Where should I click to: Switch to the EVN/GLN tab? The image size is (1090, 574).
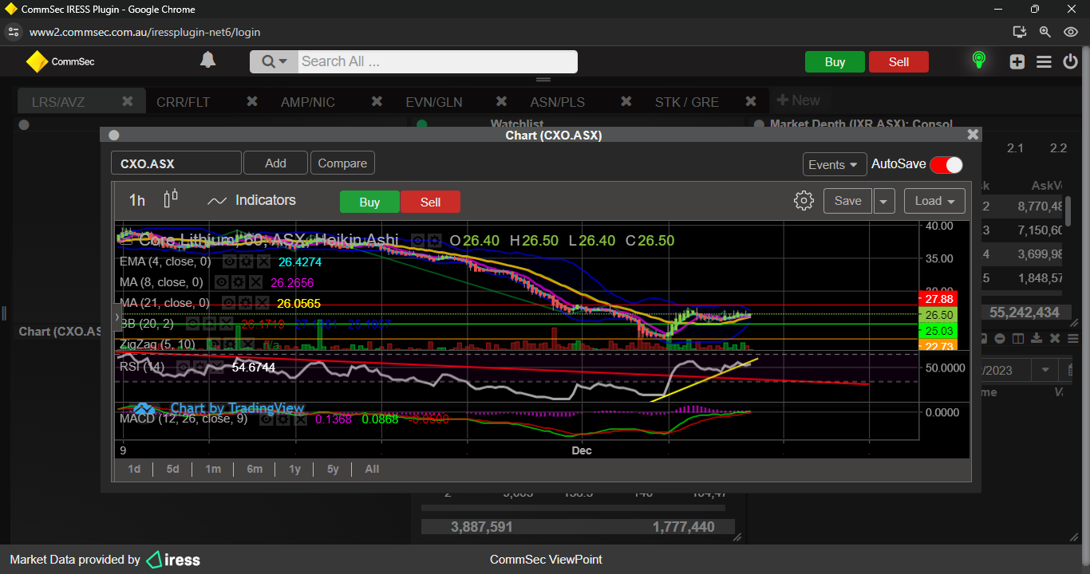pos(433,102)
